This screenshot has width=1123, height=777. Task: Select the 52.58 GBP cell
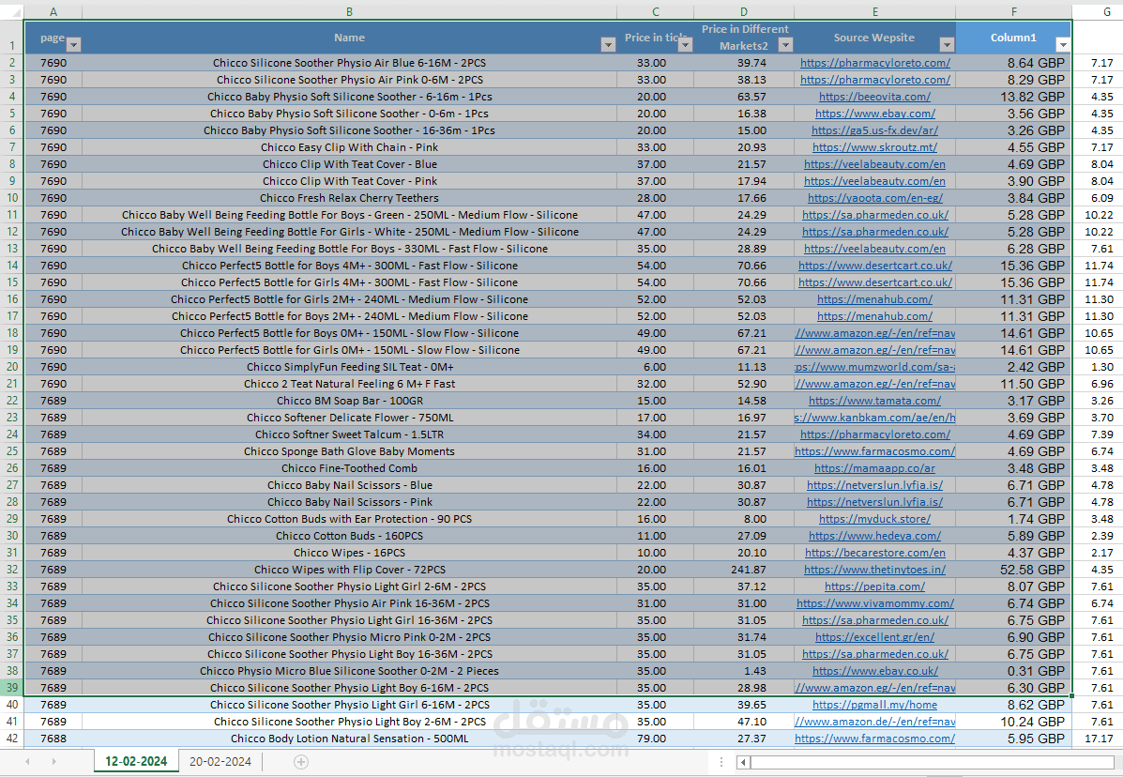[1014, 570]
